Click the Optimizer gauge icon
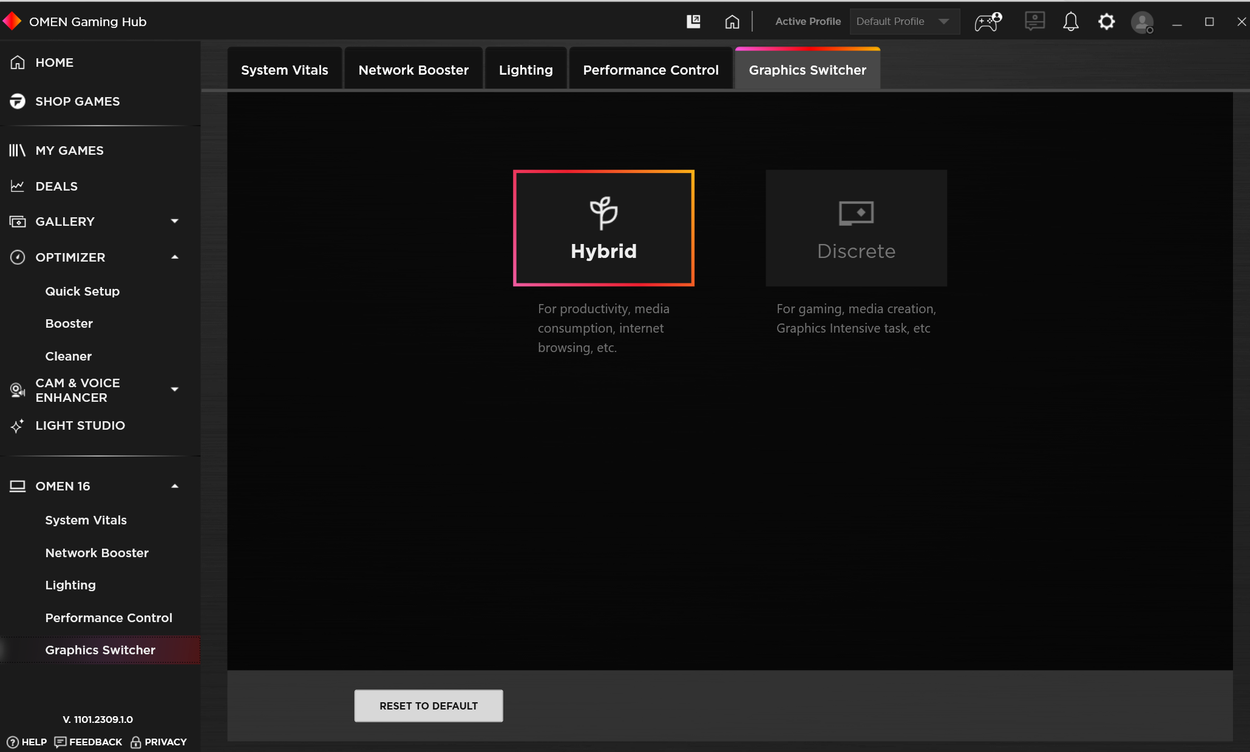The image size is (1250, 752). tap(18, 257)
